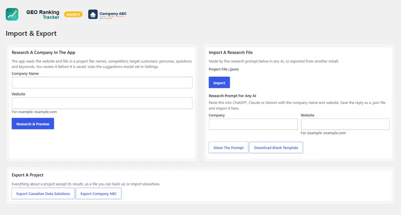
Task: Click the Company ABC name text in header
Action: pos(113,14)
